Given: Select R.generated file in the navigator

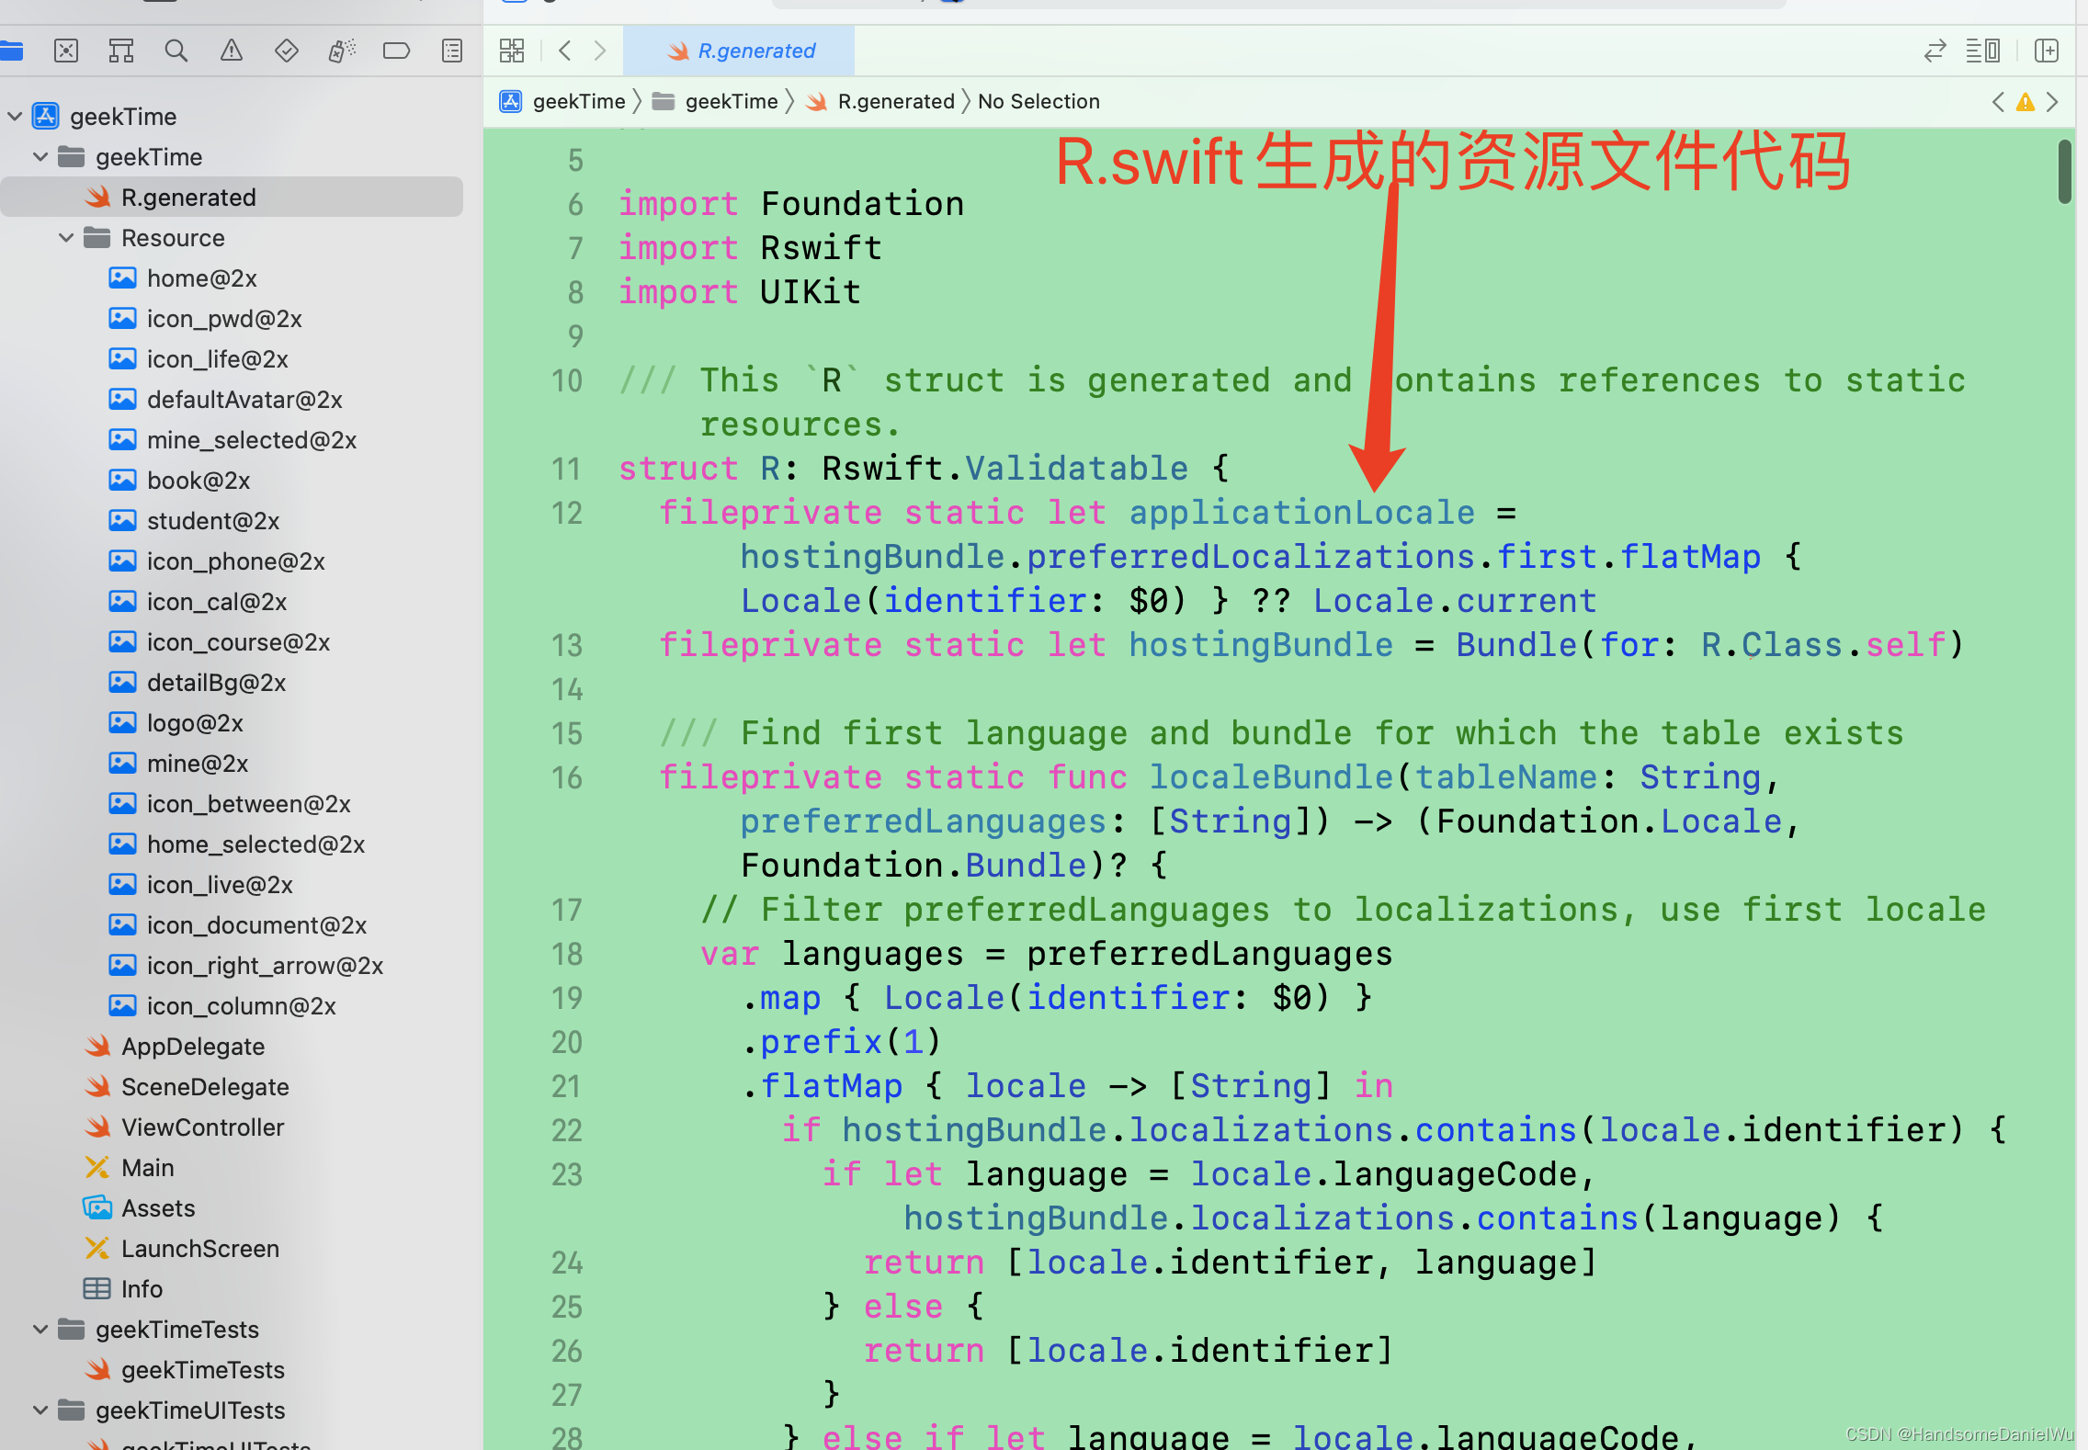Looking at the screenshot, I should coord(188,197).
